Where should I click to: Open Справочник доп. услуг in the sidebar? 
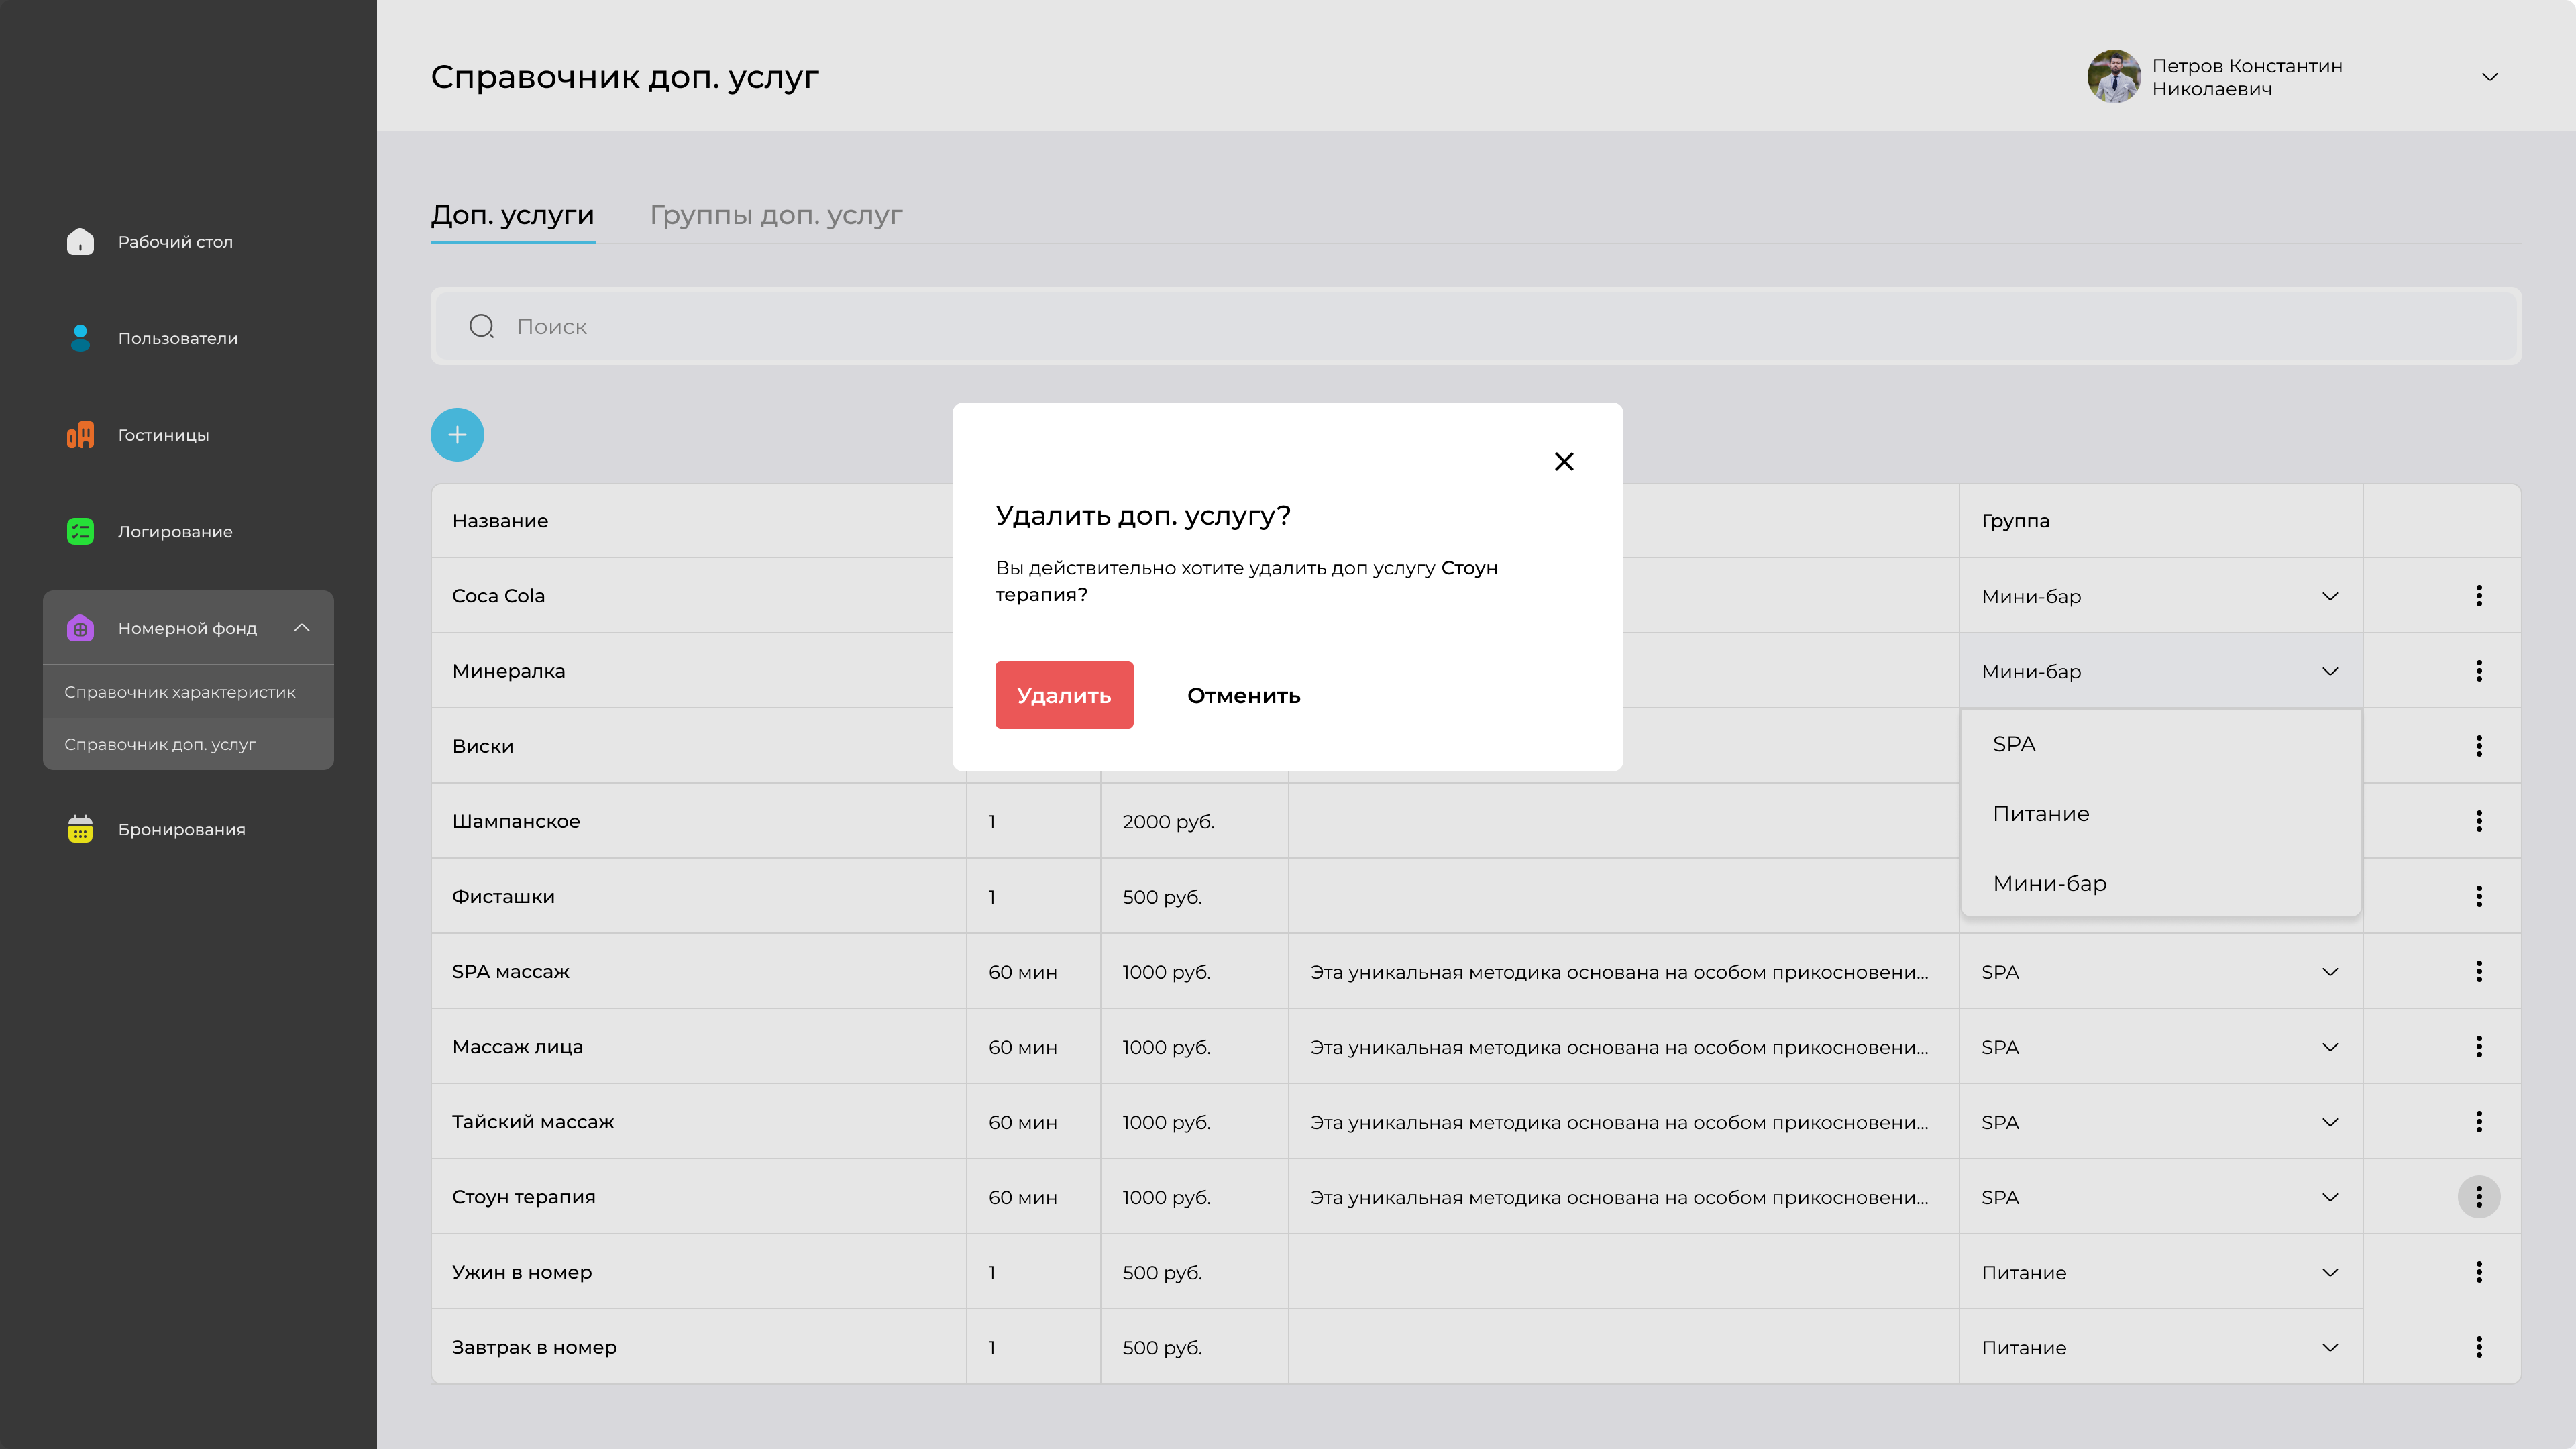click(x=188, y=744)
